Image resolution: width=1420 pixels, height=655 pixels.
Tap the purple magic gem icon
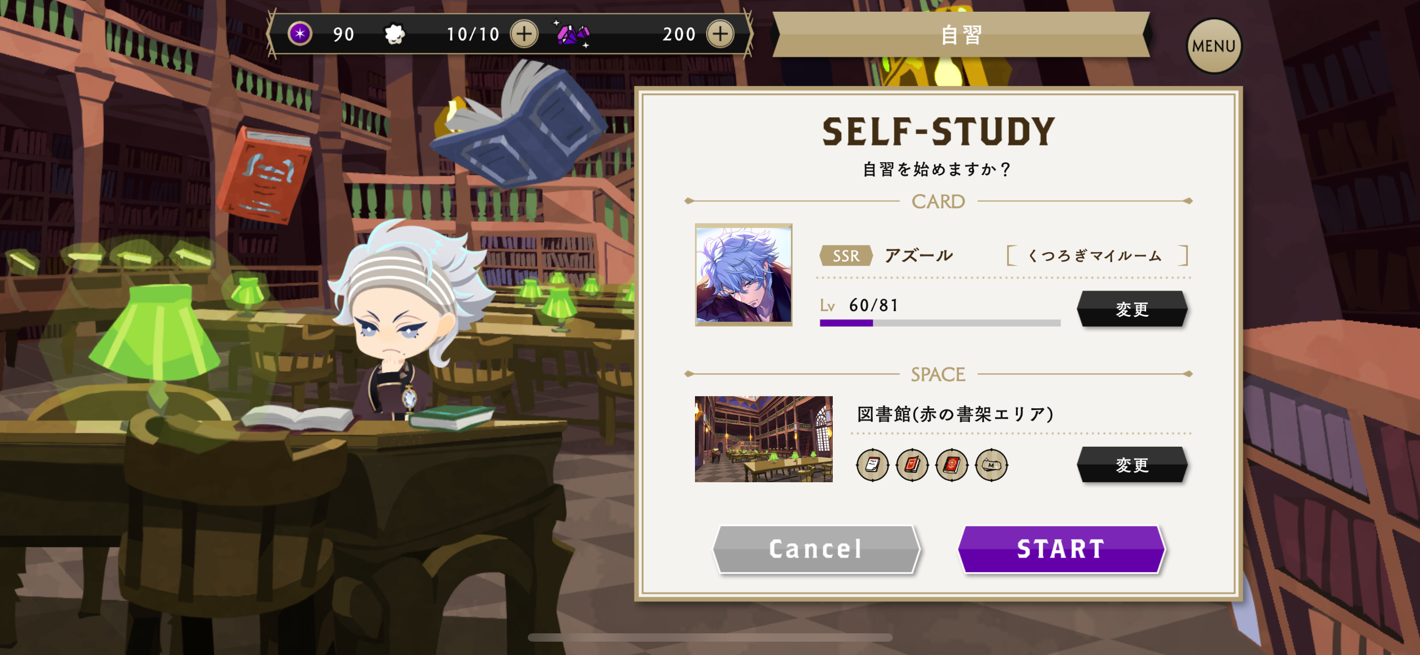[573, 34]
